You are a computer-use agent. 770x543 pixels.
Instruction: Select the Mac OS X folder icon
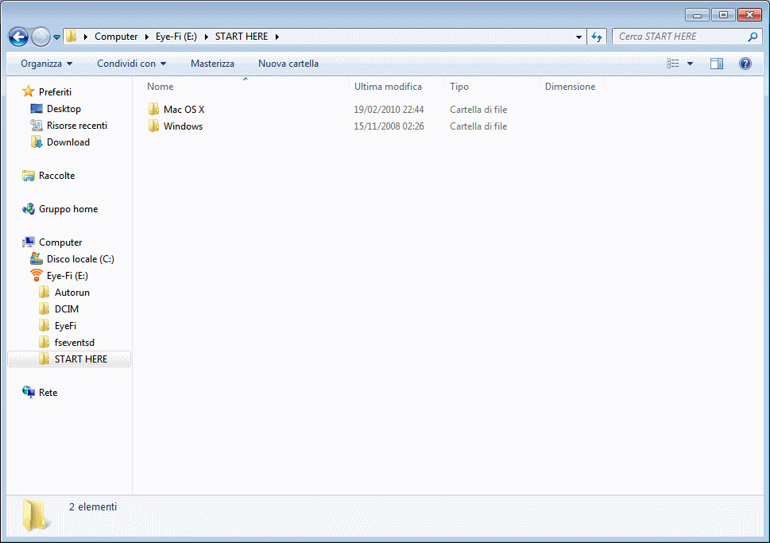[x=153, y=109]
